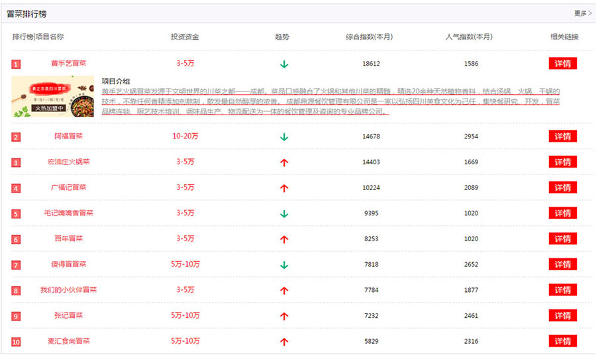Viewport: 596px width, 355px height.
Task: Click the rank 1 red number badge
Action: click(x=16, y=64)
